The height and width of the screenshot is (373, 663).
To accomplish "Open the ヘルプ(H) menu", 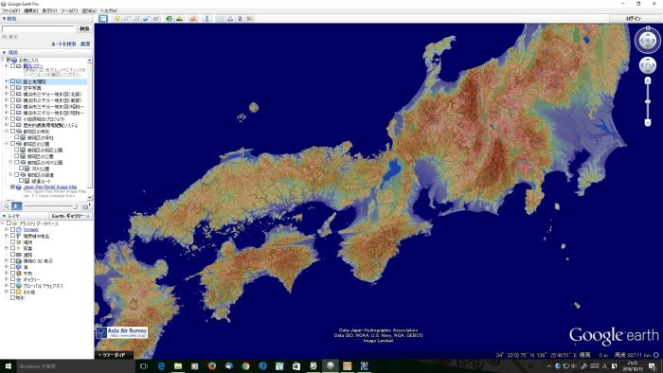I will pos(109,10).
